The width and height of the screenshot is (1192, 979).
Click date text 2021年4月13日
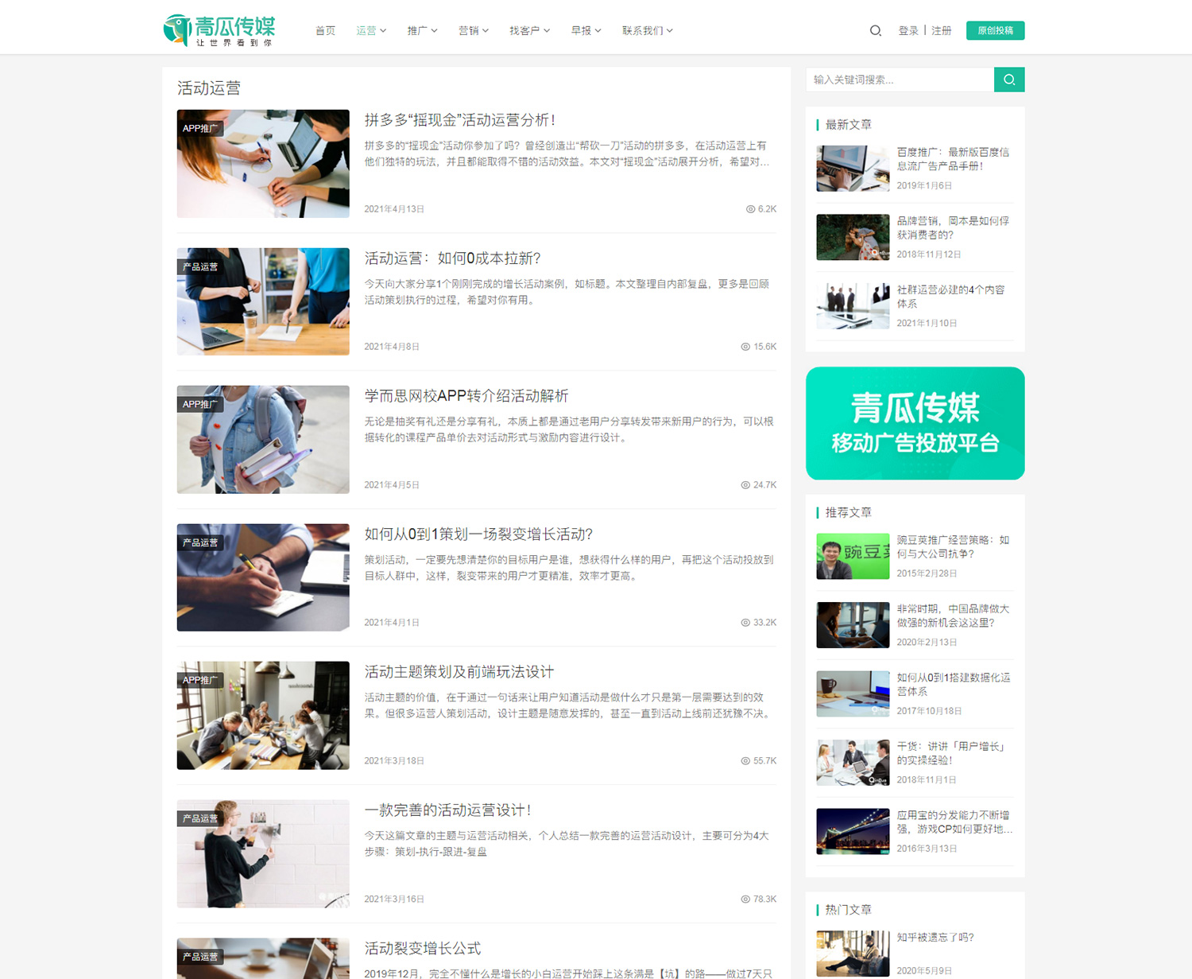[x=394, y=209]
